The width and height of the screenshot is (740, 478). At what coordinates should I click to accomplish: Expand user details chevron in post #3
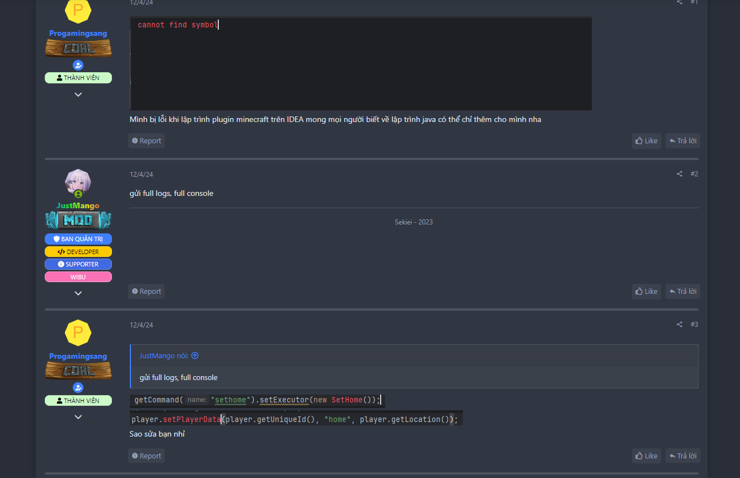click(78, 417)
